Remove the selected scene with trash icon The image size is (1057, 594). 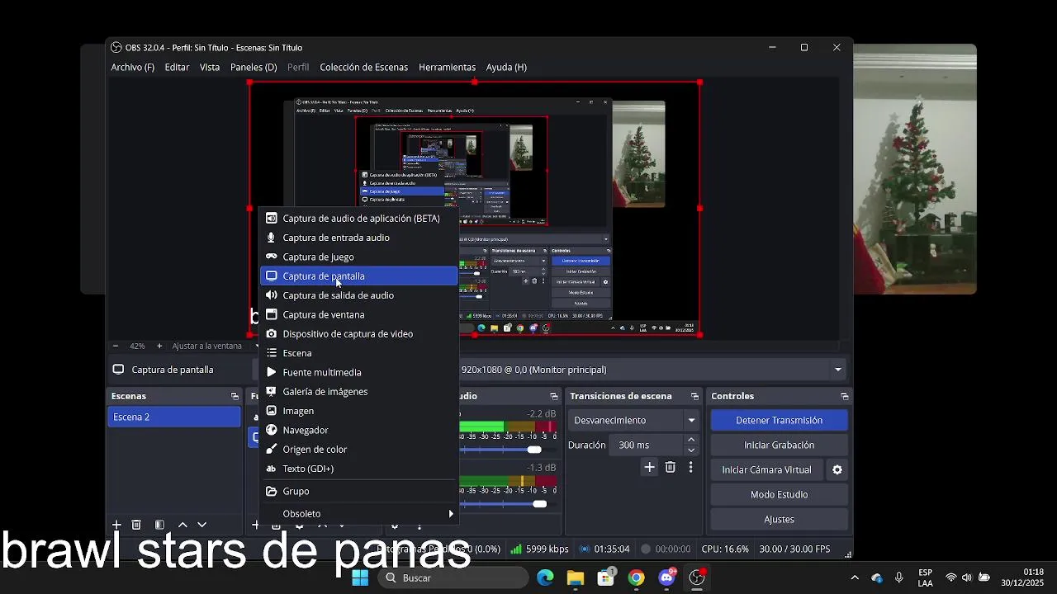tap(136, 525)
